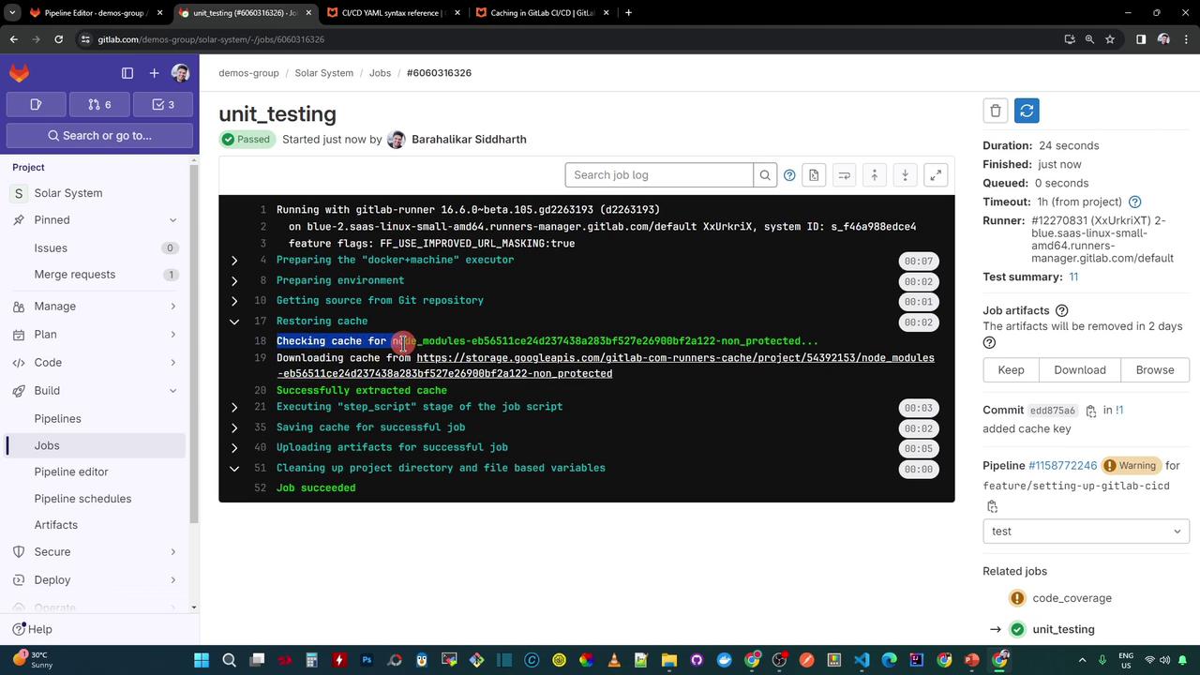Expand Uploading artifacts for successful job section
Image resolution: width=1200 pixels, height=675 pixels.
pos(234,448)
